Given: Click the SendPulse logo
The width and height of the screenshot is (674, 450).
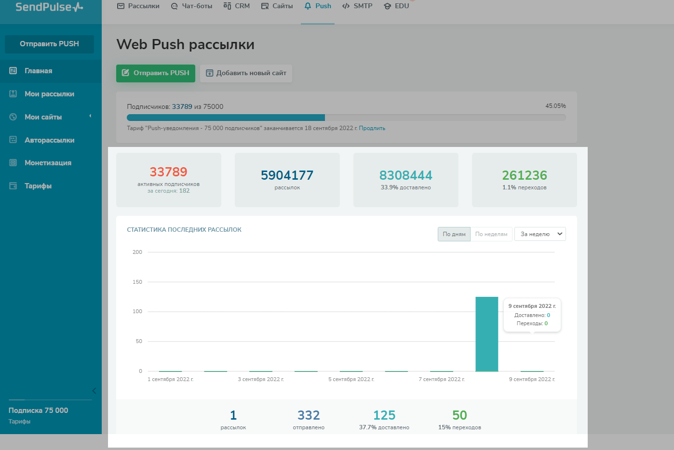Looking at the screenshot, I should point(49,7).
